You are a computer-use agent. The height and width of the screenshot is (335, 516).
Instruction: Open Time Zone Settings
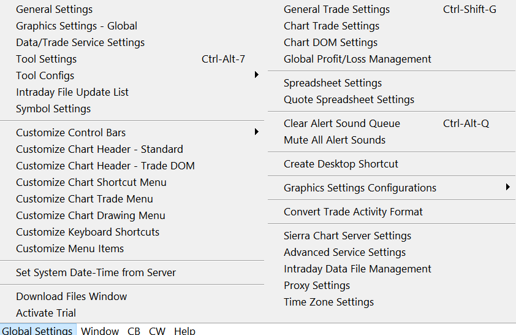click(x=329, y=302)
